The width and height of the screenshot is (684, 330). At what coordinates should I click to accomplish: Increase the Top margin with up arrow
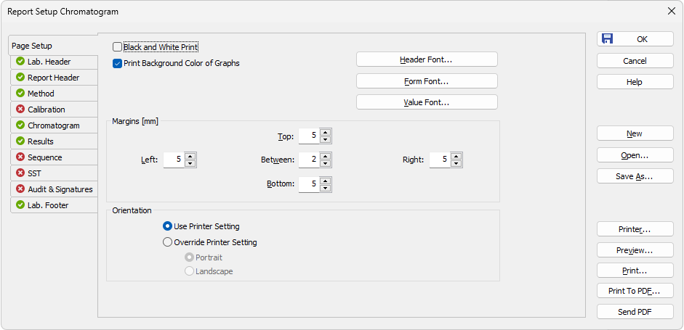[325, 132]
